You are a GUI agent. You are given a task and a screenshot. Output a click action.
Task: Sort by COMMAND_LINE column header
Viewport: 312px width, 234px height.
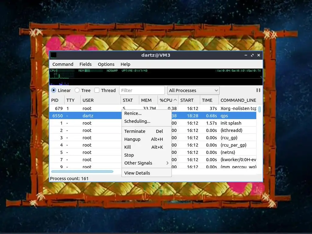(238, 100)
